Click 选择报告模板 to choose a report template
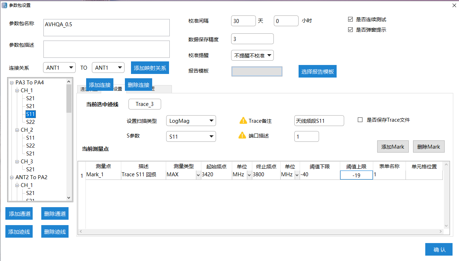 pos(317,71)
